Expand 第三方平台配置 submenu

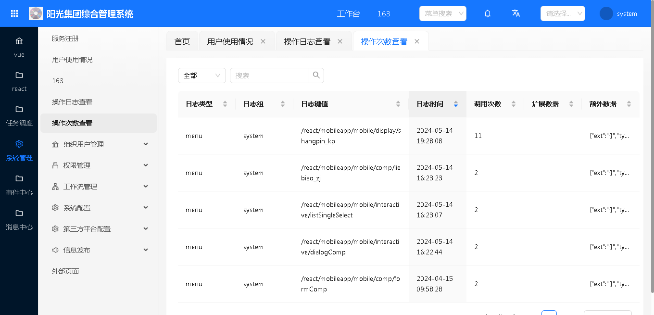tap(99, 229)
